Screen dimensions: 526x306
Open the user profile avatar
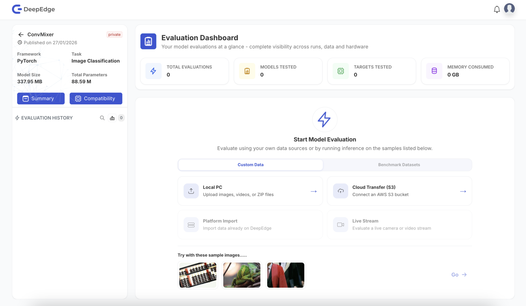509,9
